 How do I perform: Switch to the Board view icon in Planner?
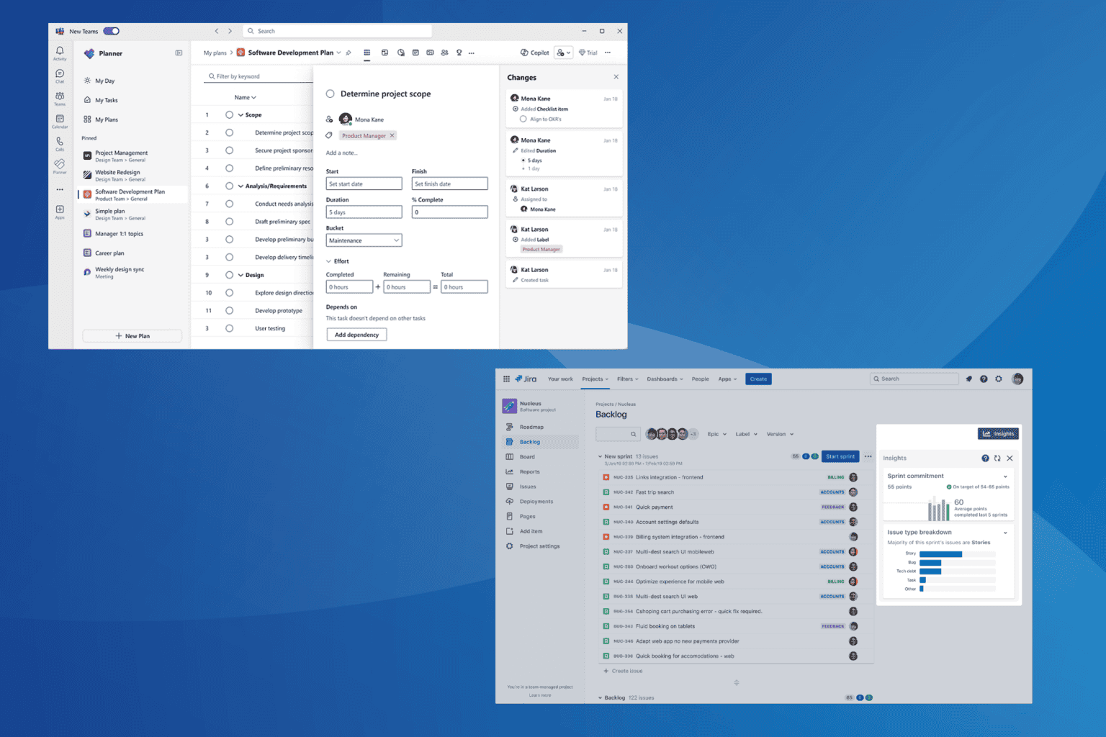tap(385, 53)
